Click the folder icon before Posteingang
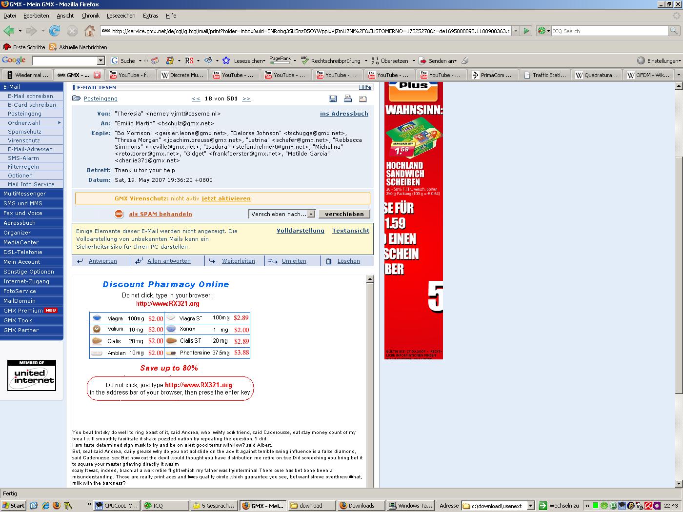Screen dimensions: 683x512 click(77, 98)
